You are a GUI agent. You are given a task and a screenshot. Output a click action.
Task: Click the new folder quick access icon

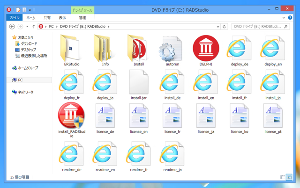click(x=24, y=10)
